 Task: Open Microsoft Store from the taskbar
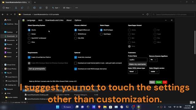point(111,107)
